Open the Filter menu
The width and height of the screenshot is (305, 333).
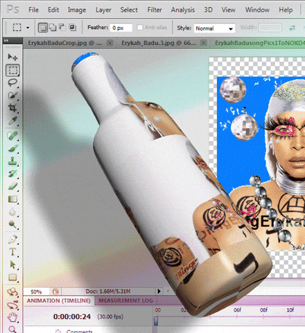155,10
